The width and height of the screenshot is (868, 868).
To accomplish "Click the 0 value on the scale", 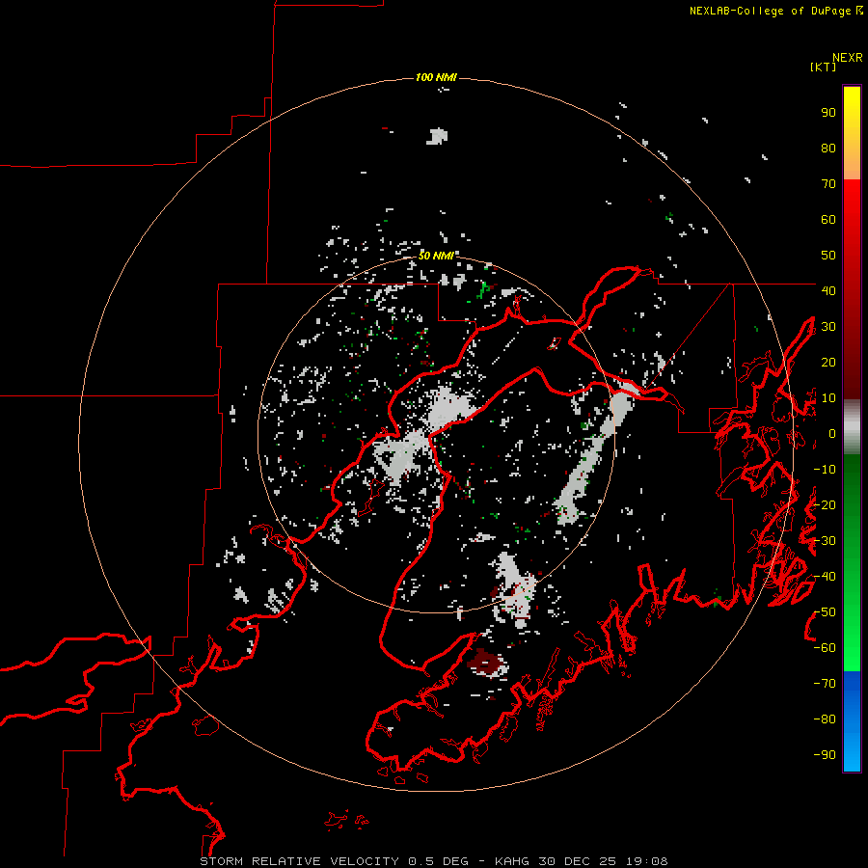I will [832, 434].
